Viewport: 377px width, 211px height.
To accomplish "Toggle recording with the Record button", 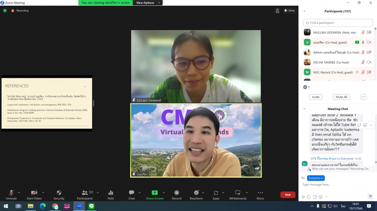I will pyautogui.click(x=176, y=194).
